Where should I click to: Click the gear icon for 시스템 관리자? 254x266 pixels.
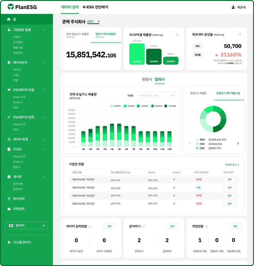tap(9, 242)
